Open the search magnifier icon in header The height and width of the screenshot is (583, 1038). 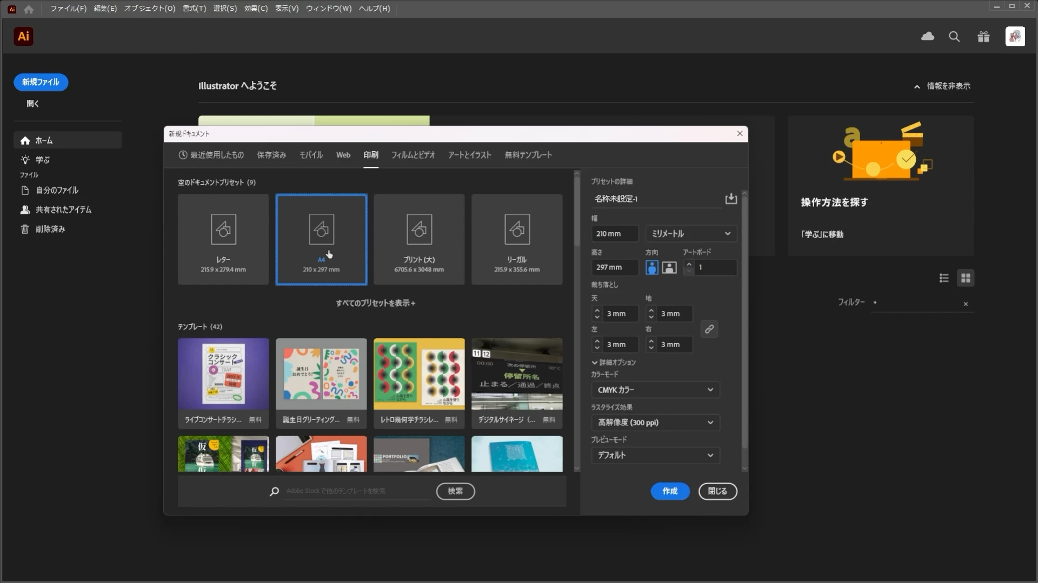(954, 37)
